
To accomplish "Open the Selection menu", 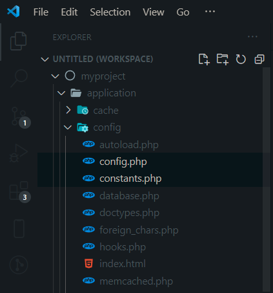I will (x=110, y=12).
